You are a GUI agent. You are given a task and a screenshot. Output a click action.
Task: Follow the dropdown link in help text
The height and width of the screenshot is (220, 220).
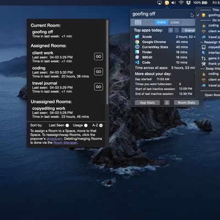click(x=54, y=139)
